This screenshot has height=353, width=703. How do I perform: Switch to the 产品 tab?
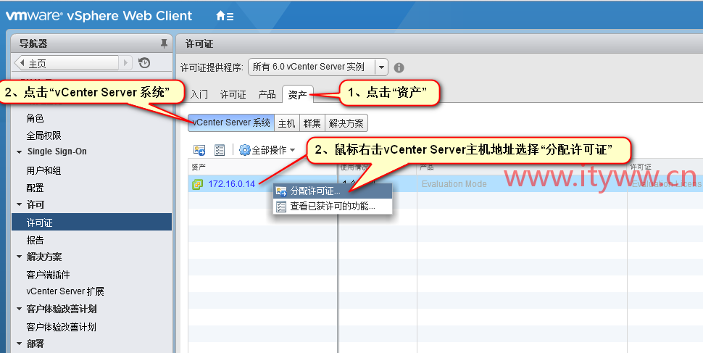(x=267, y=94)
